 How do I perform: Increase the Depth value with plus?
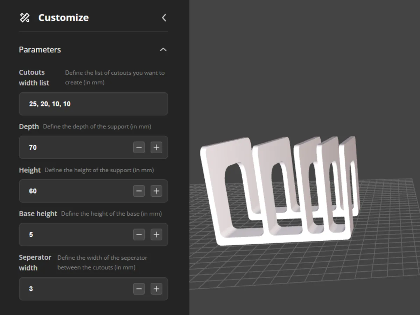coord(156,147)
